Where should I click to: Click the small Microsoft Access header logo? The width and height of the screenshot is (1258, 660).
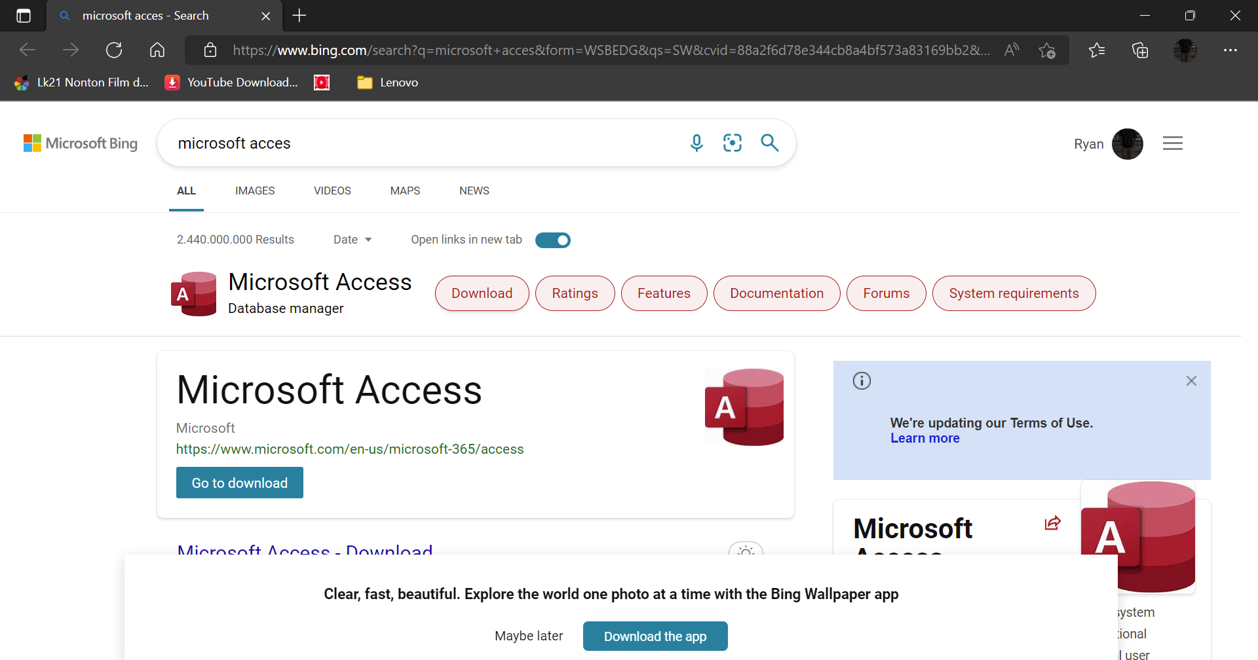coord(194,294)
